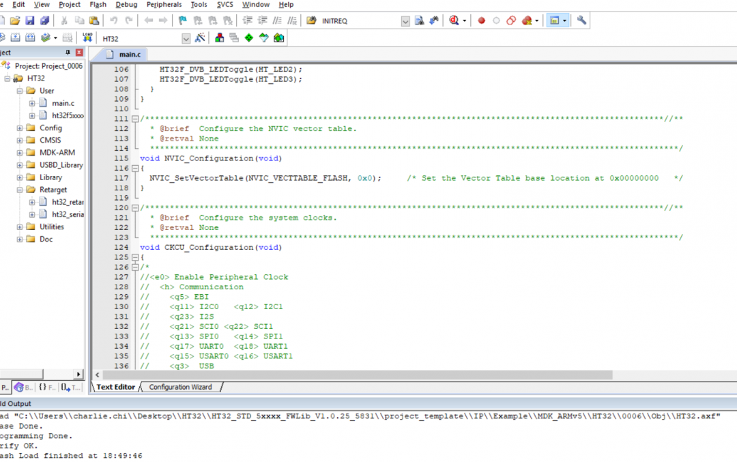This screenshot has width=737, height=462.
Task: Switch to the Configuration Wizard tab
Action: (x=180, y=387)
